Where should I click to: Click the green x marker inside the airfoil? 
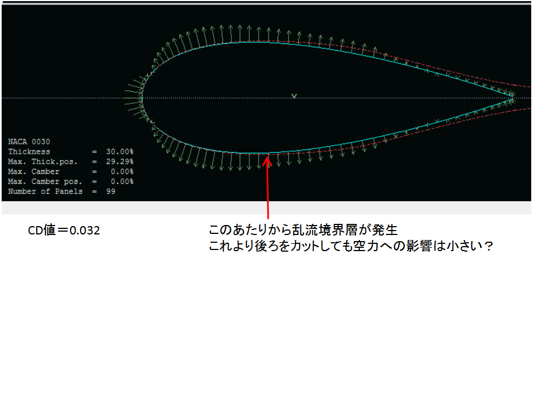[x=294, y=96]
